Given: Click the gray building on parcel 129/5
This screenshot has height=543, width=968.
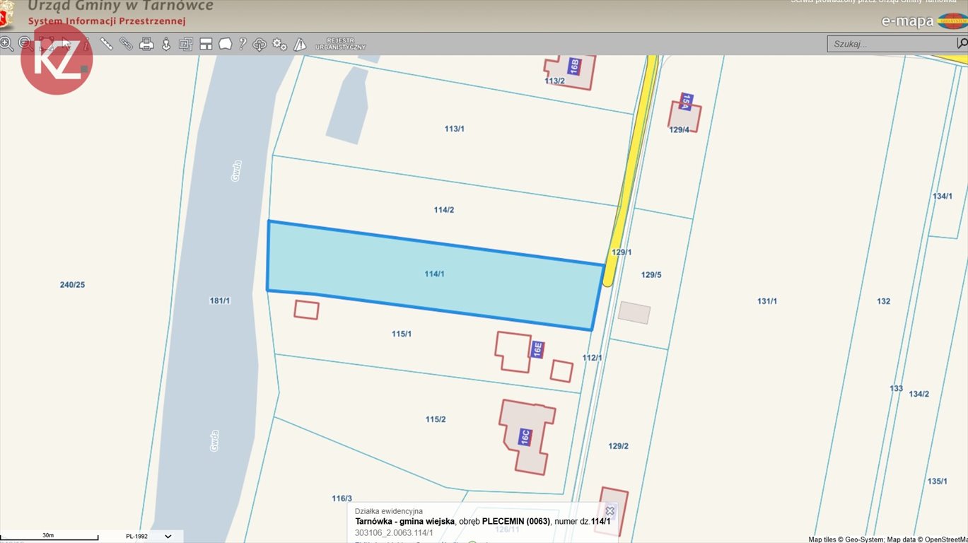Looking at the screenshot, I should (634, 313).
